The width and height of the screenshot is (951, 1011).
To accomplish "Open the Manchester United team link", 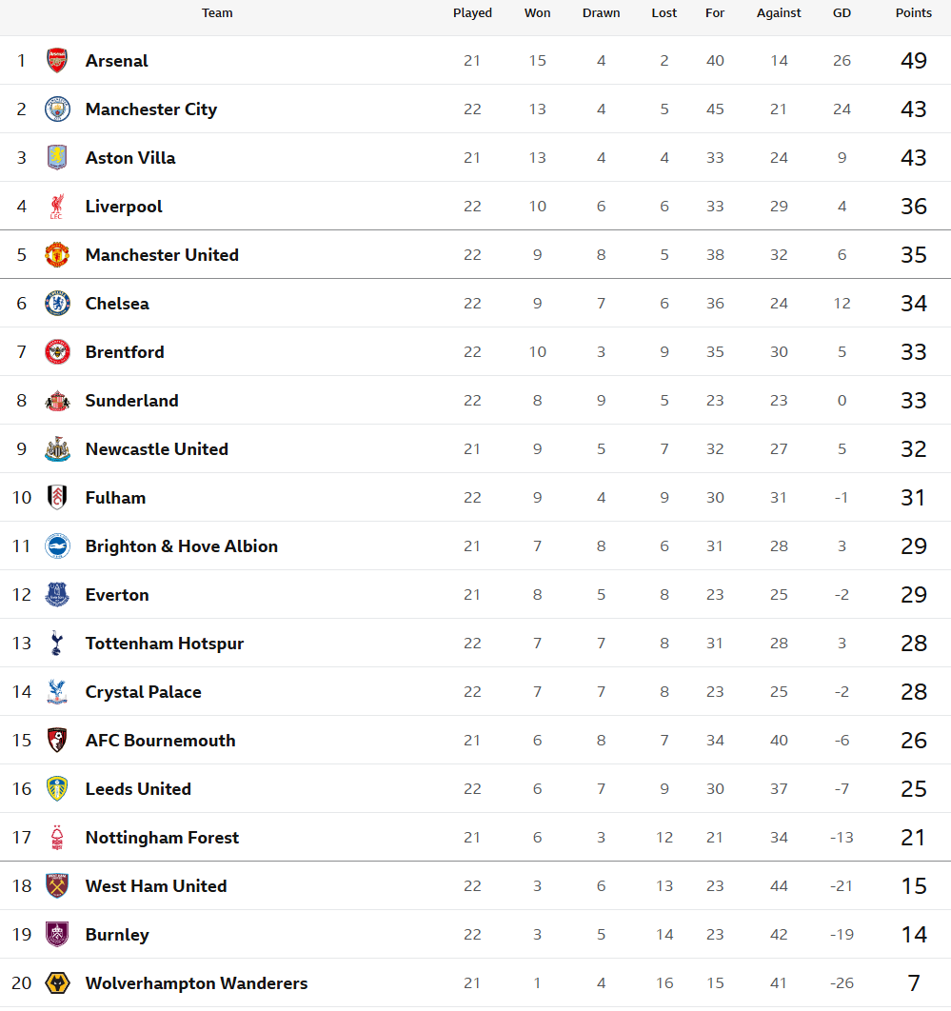I will (x=162, y=255).
